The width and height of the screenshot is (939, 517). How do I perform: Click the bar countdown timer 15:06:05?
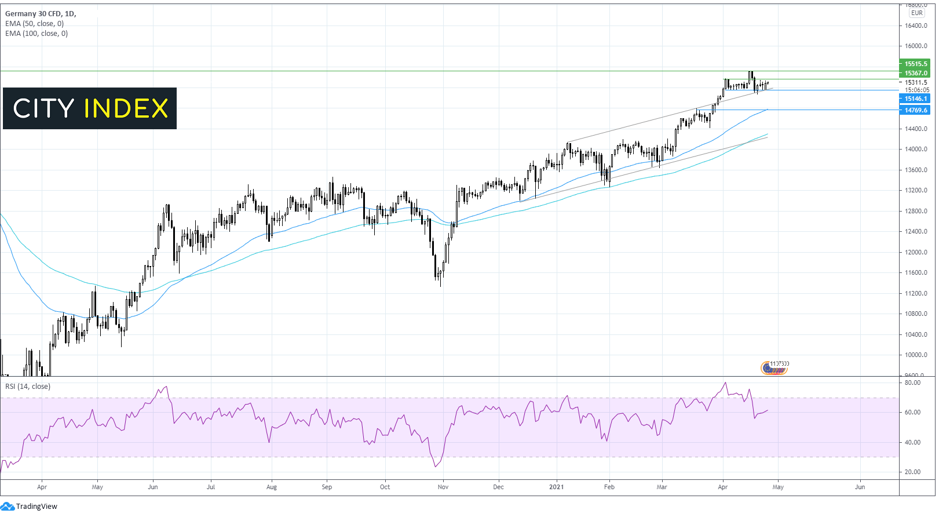click(917, 90)
